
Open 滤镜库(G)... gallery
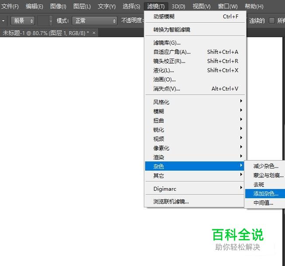(x=195, y=43)
